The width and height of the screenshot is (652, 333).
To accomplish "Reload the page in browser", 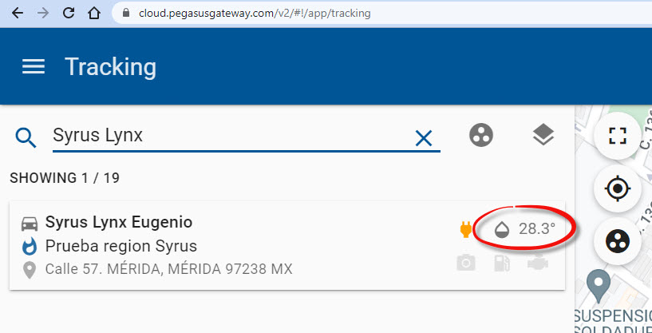I will click(69, 14).
